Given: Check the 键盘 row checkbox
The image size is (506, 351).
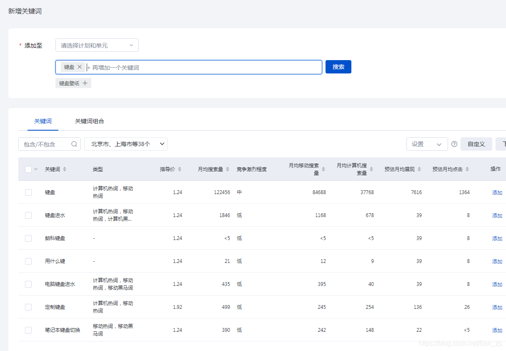Looking at the screenshot, I should (x=28, y=192).
